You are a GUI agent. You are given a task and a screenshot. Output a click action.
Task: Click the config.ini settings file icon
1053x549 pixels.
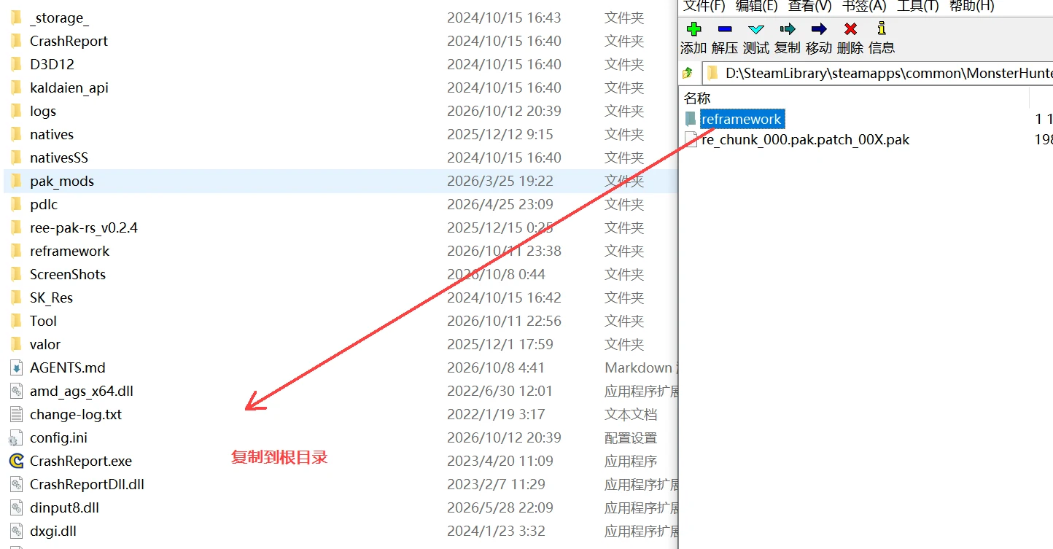click(x=16, y=438)
